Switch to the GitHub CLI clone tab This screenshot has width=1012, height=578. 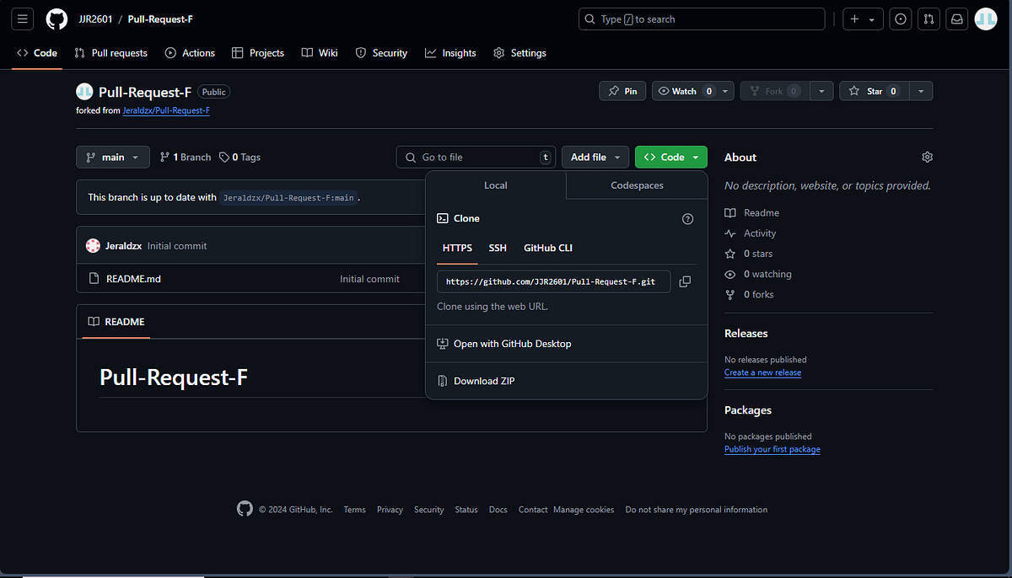(x=547, y=248)
